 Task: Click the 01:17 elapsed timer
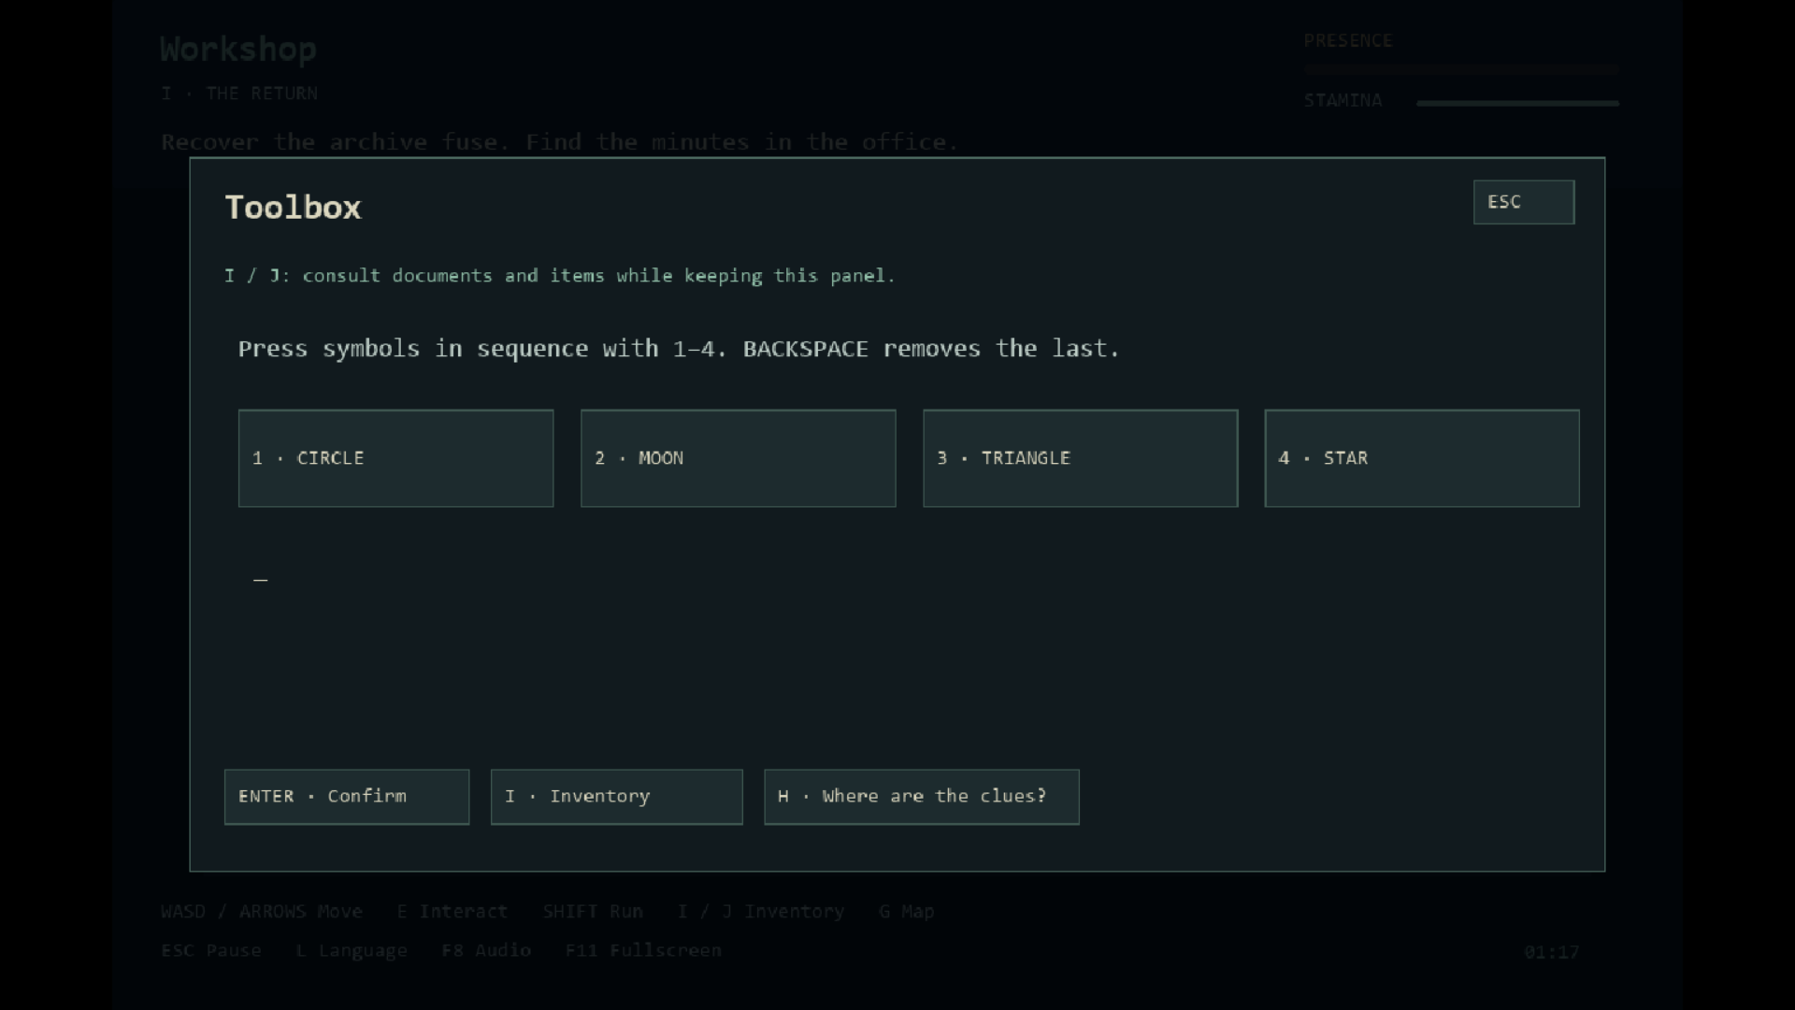click(1552, 953)
